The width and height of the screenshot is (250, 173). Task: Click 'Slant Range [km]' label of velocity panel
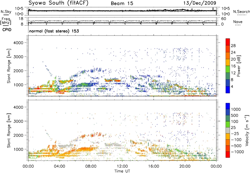(x=9, y=131)
